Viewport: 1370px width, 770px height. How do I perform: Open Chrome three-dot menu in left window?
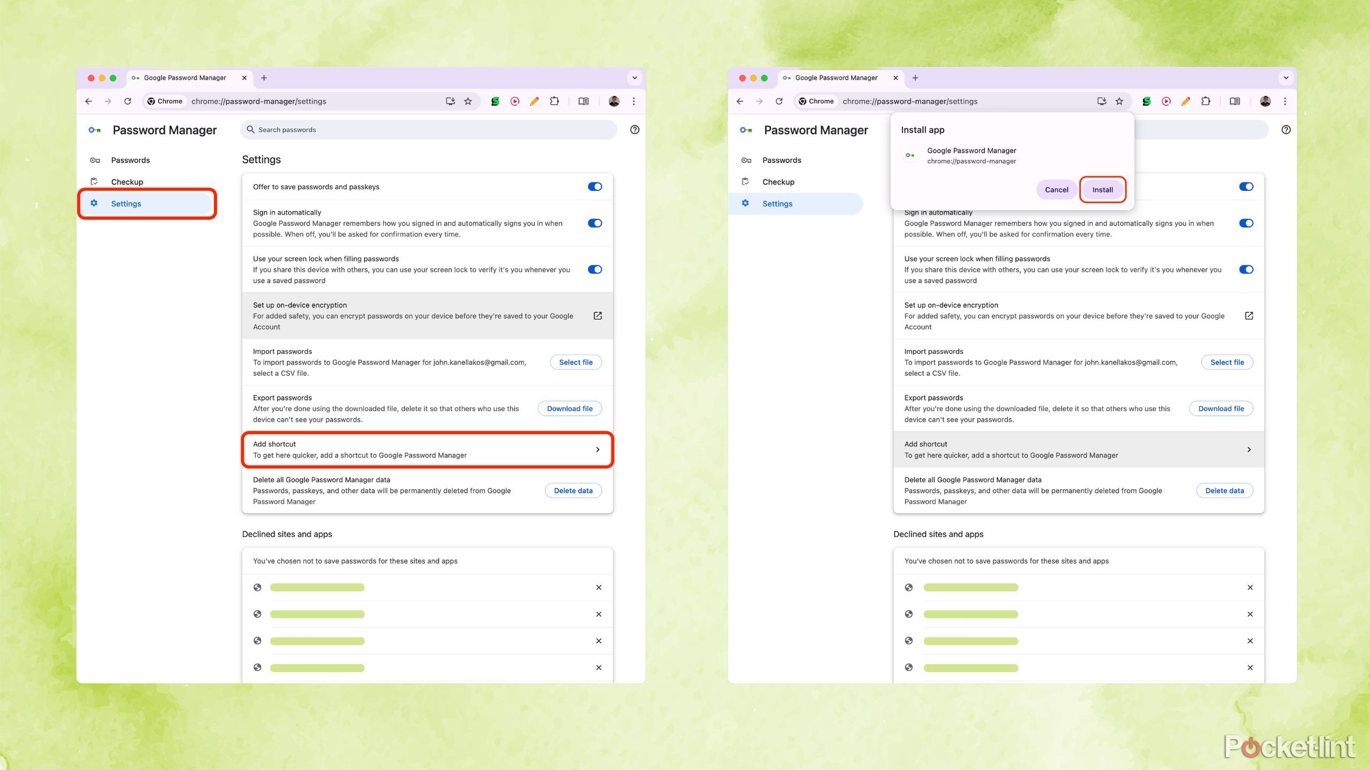[634, 101]
